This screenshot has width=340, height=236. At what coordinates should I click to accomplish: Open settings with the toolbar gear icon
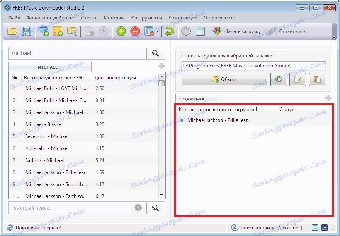[186, 31]
